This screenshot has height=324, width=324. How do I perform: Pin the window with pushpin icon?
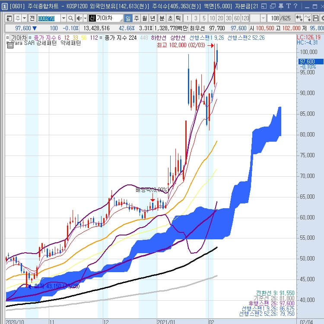point(281,6)
